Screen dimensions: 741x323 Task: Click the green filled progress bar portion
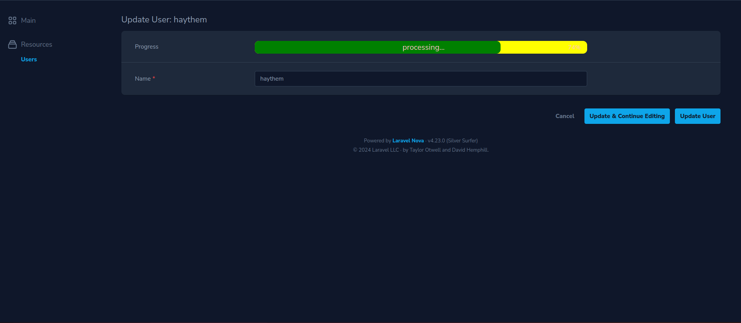pos(329,47)
